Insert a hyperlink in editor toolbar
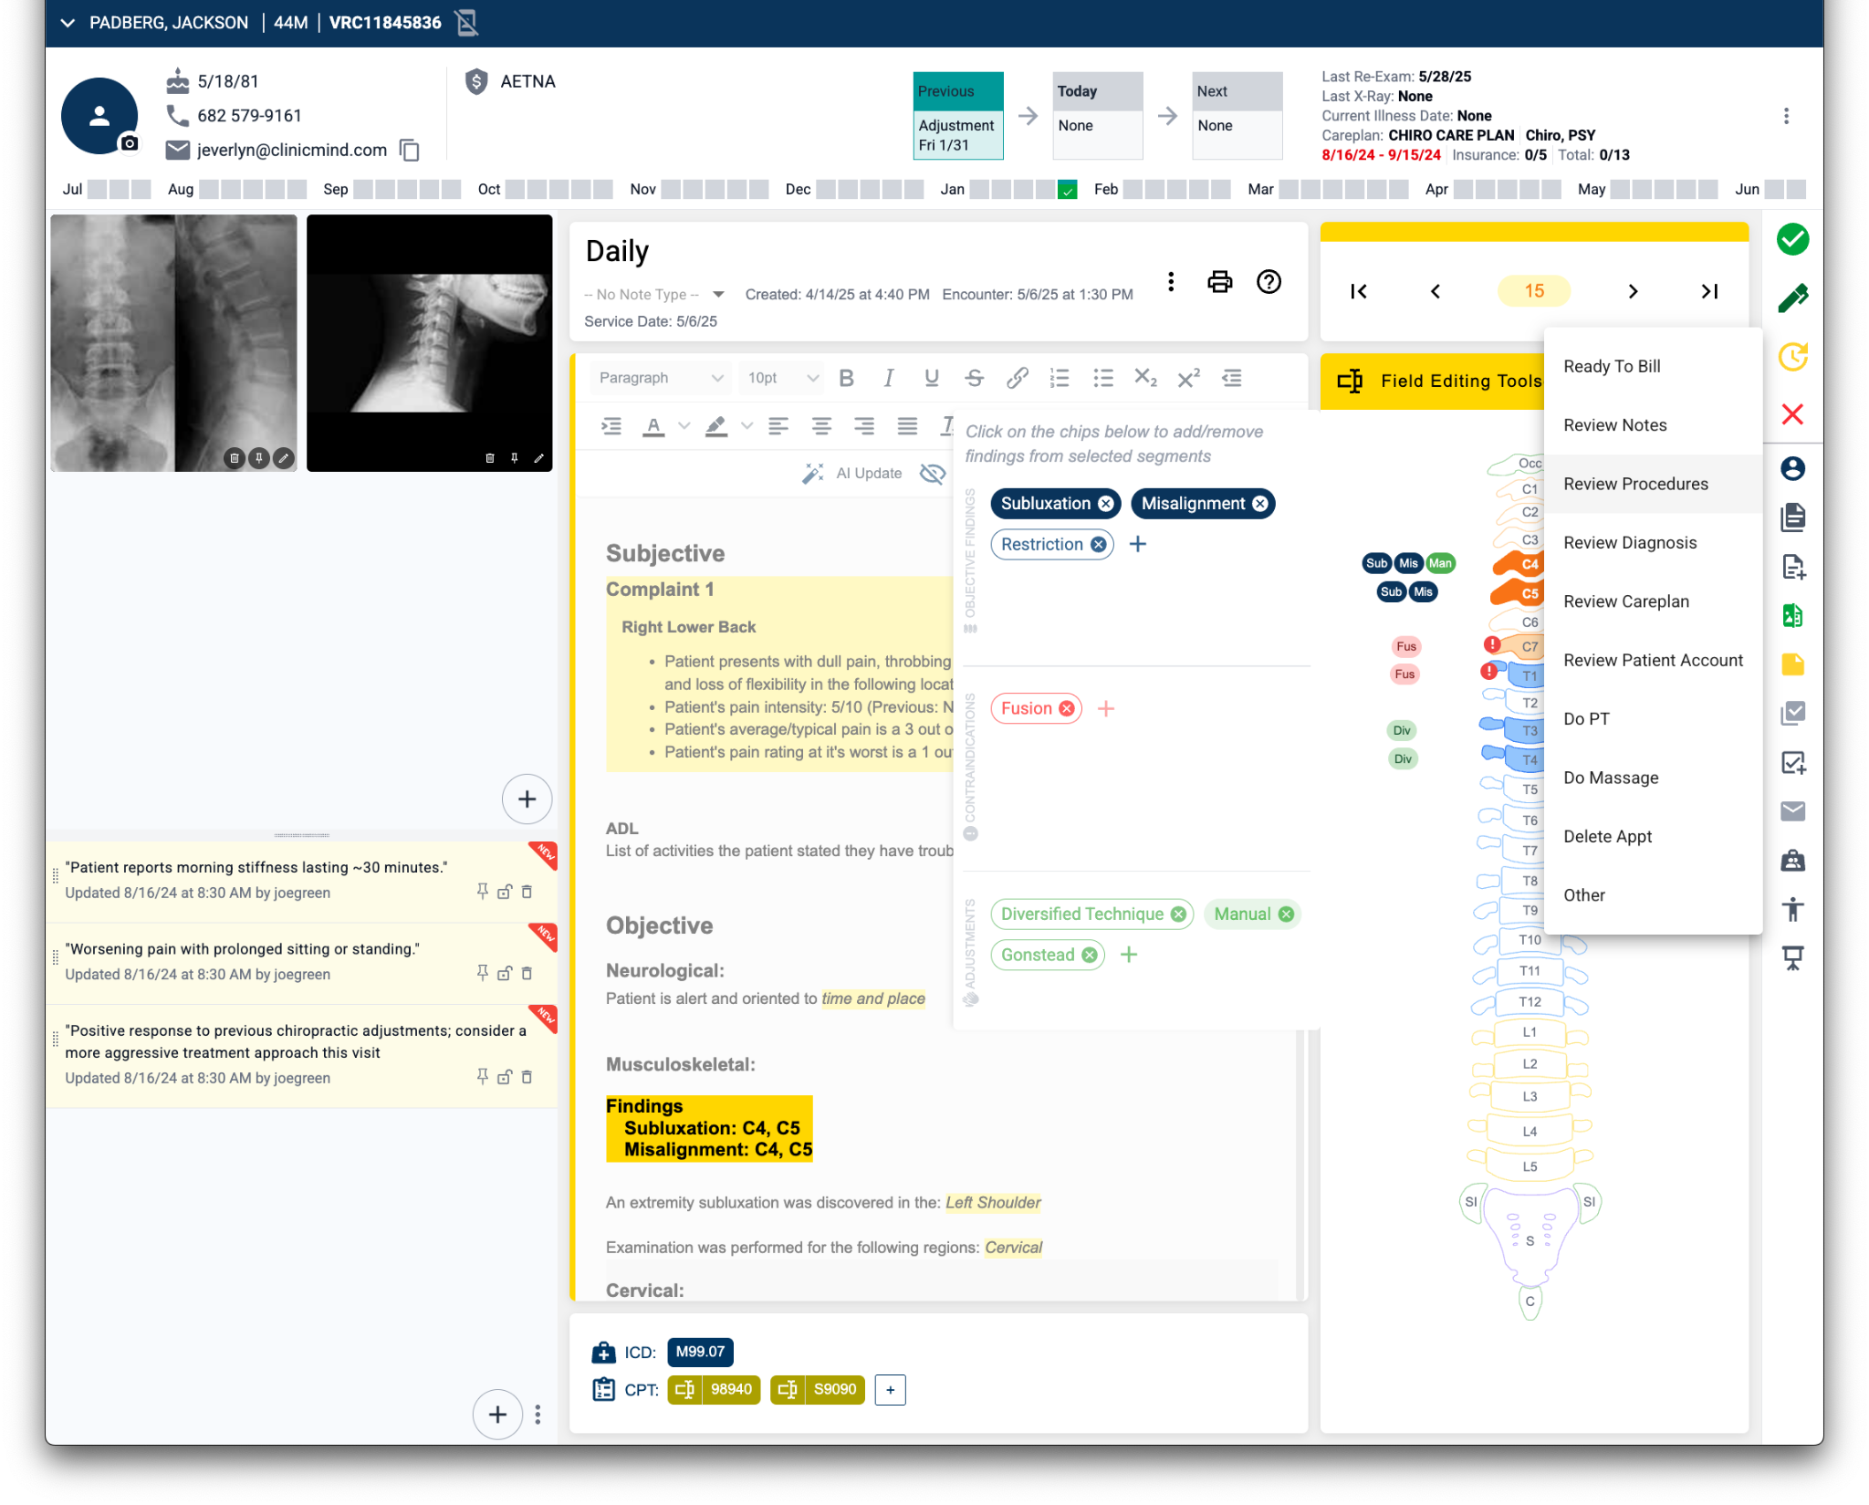Viewport: 1869px width, 1505px height. pos(1017,378)
